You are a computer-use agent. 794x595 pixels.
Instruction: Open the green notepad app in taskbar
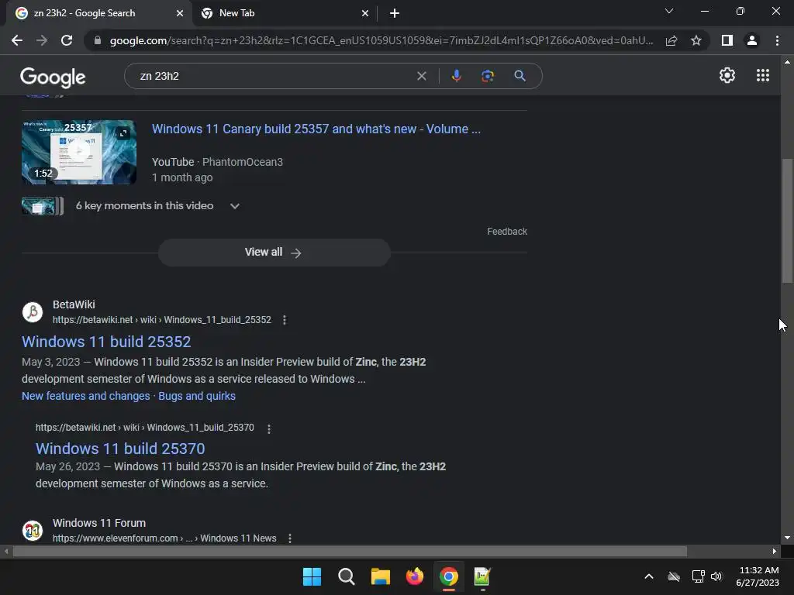(x=482, y=576)
